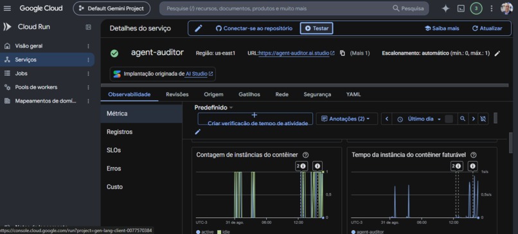Open annotation marker 2 on billable time chart
Viewport: 518px width, 234px height.
(457, 166)
